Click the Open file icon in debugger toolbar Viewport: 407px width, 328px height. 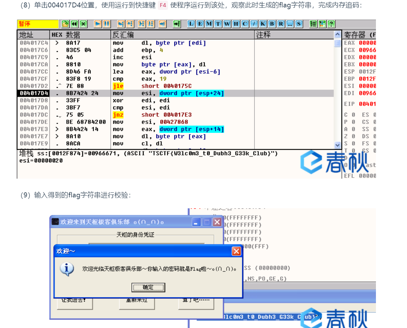coord(65,24)
